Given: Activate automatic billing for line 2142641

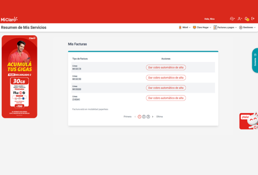Looking at the screenshot, I should (166, 98).
